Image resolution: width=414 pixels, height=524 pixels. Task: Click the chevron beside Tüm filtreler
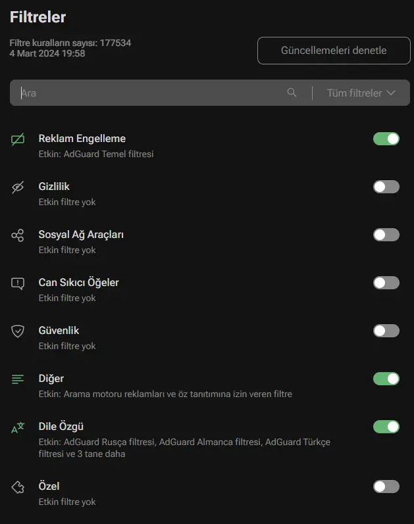pyautogui.click(x=391, y=93)
